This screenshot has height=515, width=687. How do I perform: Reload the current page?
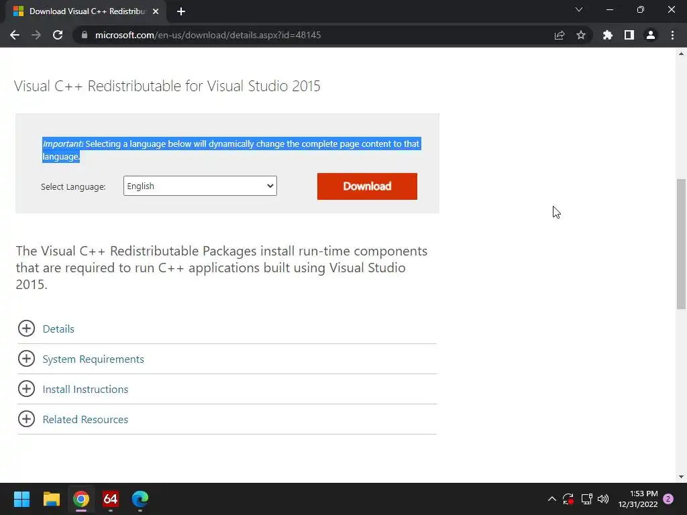pyautogui.click(x=58, y=35)
